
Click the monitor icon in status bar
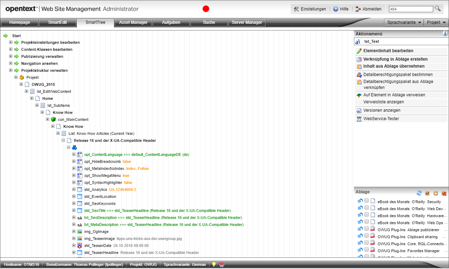(x=222, y=264)
